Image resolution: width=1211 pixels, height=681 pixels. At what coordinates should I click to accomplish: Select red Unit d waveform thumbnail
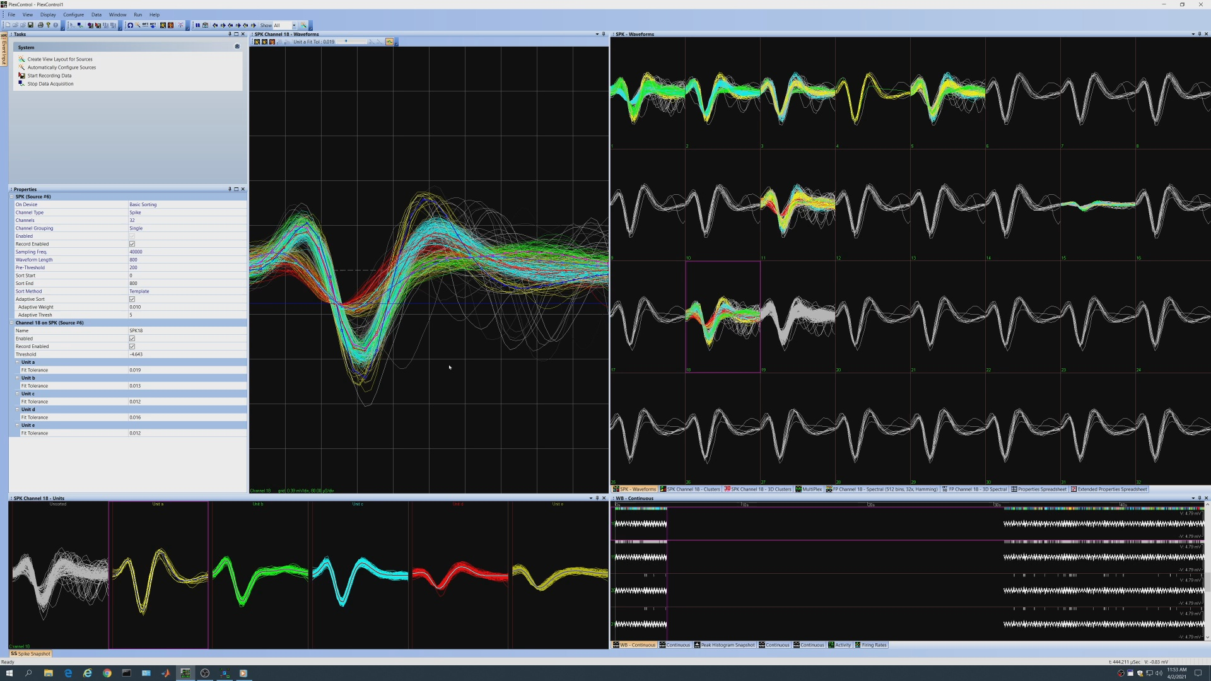459,575
